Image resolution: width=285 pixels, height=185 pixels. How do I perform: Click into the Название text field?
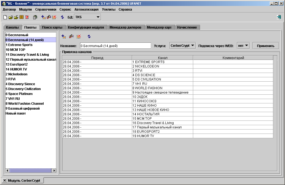pos(115,46)
